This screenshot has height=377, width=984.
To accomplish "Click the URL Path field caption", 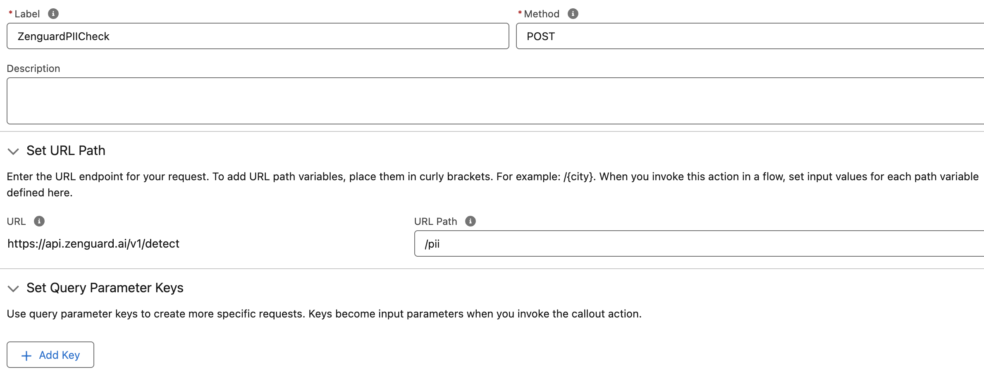I will tap(436, 221).
